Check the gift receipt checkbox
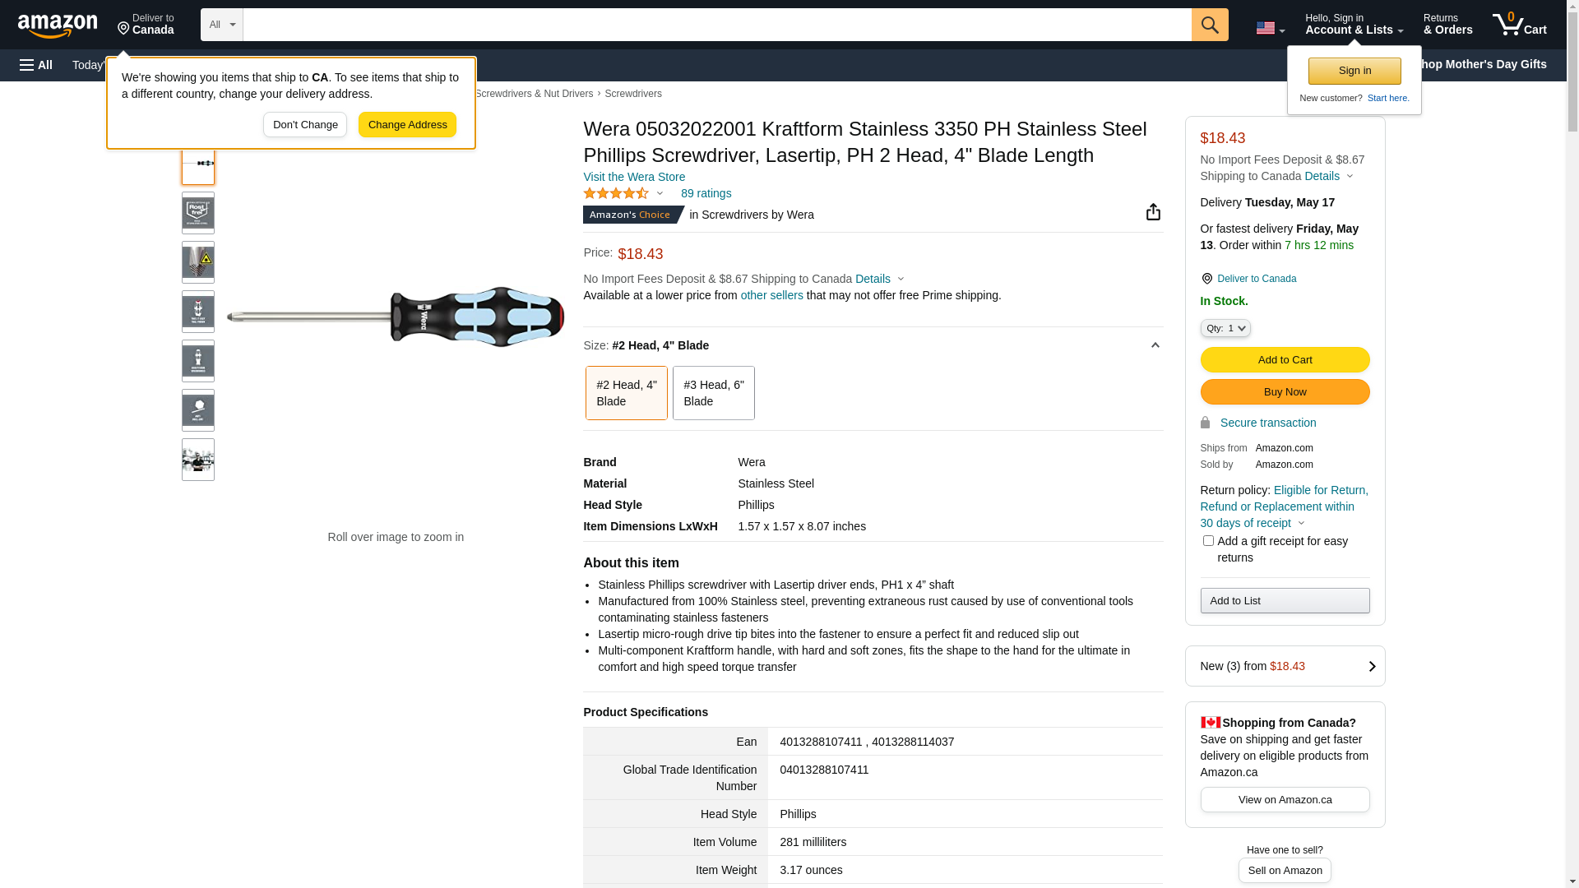The image size is (1579, 888). (1208, 541)
